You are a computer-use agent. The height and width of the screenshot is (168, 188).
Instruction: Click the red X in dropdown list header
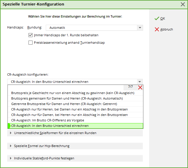140,87
